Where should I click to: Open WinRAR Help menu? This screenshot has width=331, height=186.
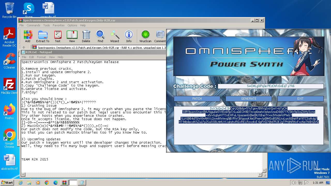(x=83, y=25)
